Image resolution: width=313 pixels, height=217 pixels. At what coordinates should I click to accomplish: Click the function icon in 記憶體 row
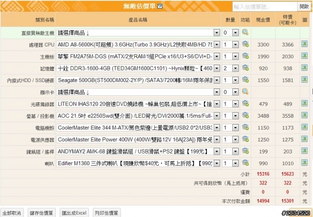(x=246, y=68)
